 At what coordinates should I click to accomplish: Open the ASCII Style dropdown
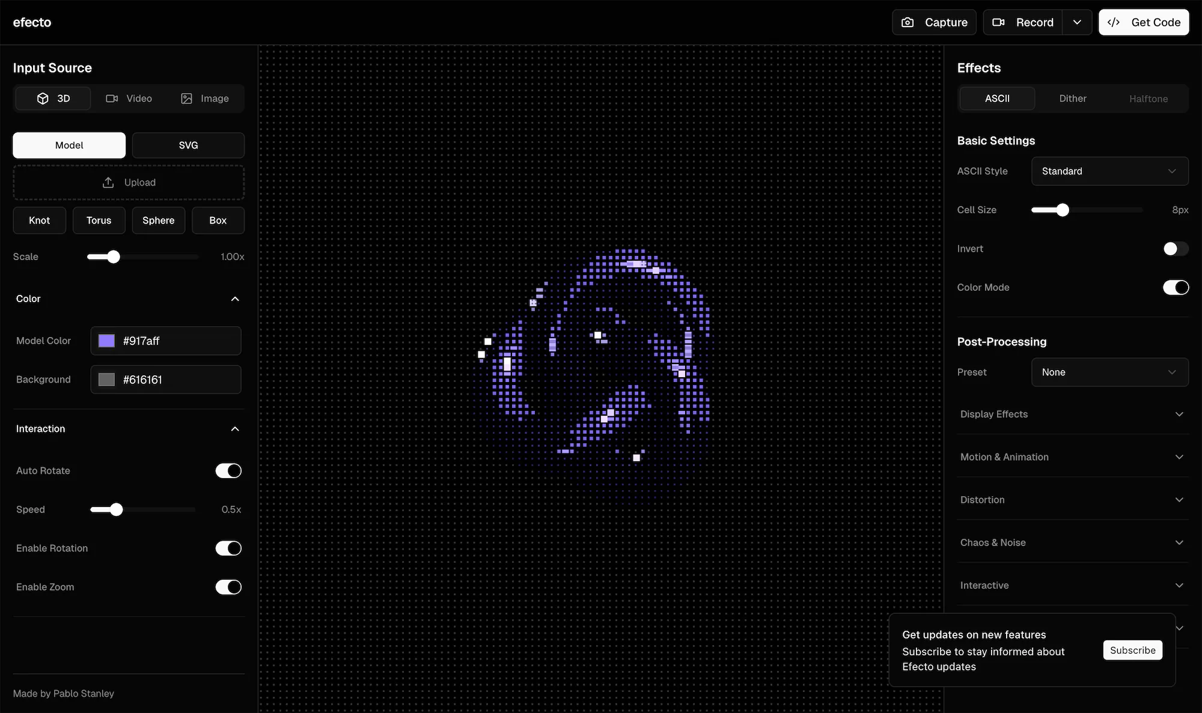click(x=1109, y=171)
